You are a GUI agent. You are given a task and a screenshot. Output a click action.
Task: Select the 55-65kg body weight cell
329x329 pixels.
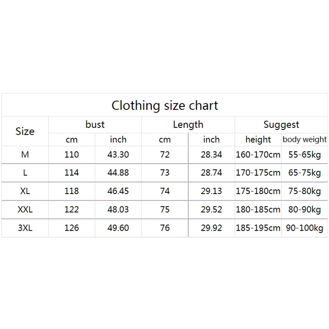[x=305, y=155]
